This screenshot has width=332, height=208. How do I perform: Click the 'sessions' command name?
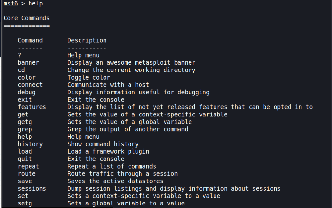(x=32, y=189)
